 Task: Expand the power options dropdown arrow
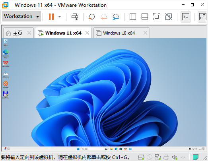(60, 17)
